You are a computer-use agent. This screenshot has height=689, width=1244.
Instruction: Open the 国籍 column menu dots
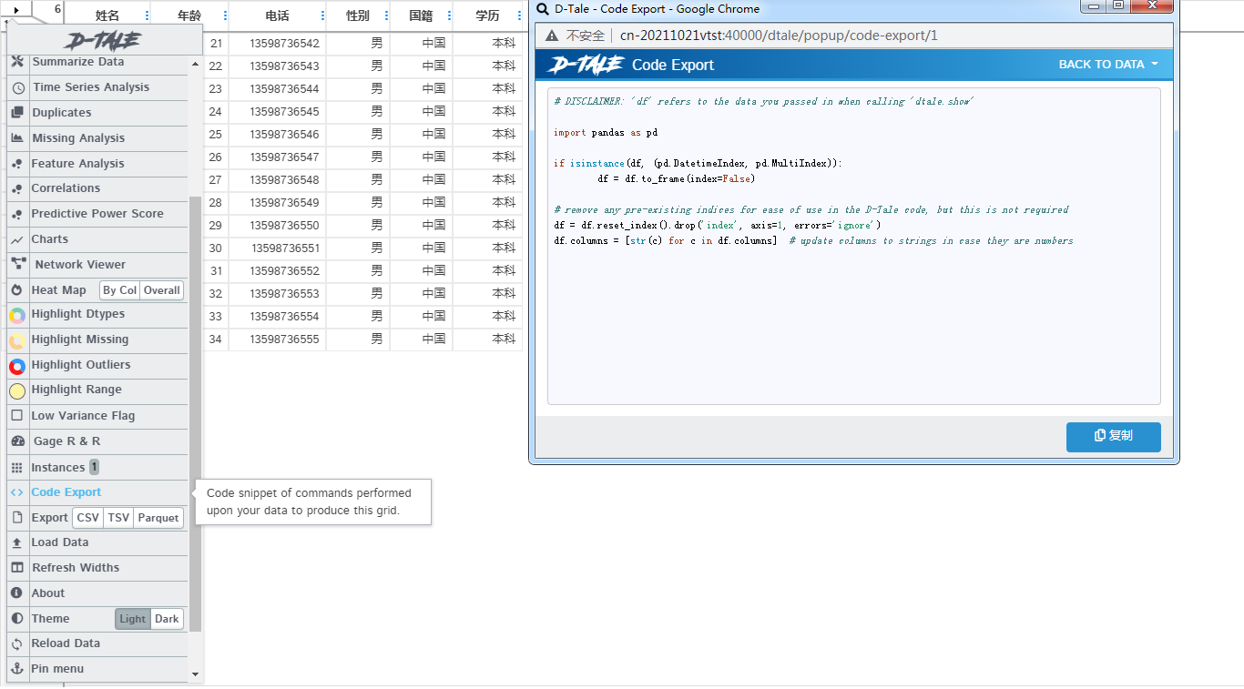point(449,15)
